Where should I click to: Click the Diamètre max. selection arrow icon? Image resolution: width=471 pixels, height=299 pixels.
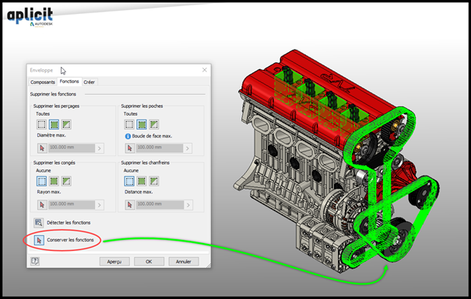pyautogui.click(x=42, y=148)
